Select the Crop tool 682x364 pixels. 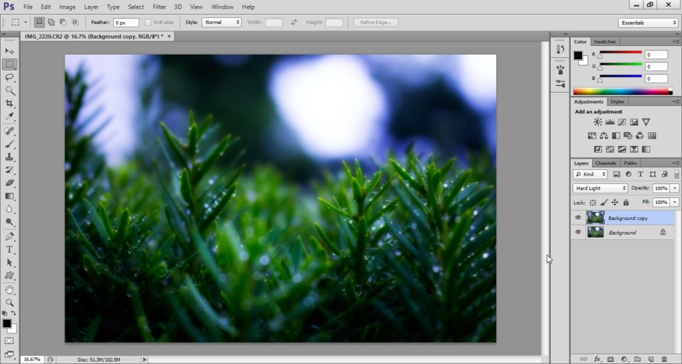(x=9, y=103)
